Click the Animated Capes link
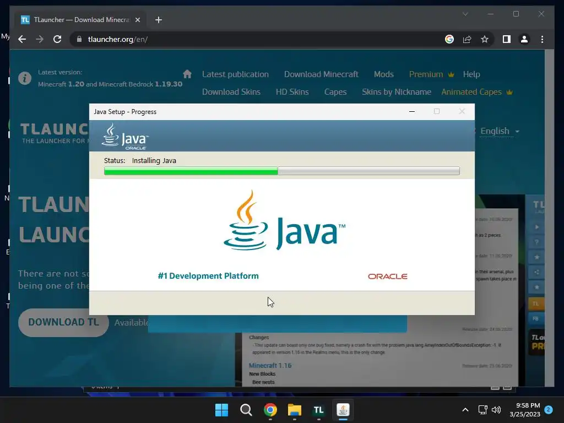 476,92
